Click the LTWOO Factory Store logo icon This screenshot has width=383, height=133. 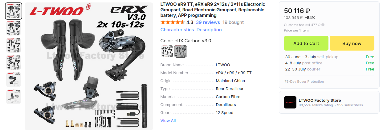point(290,102)
